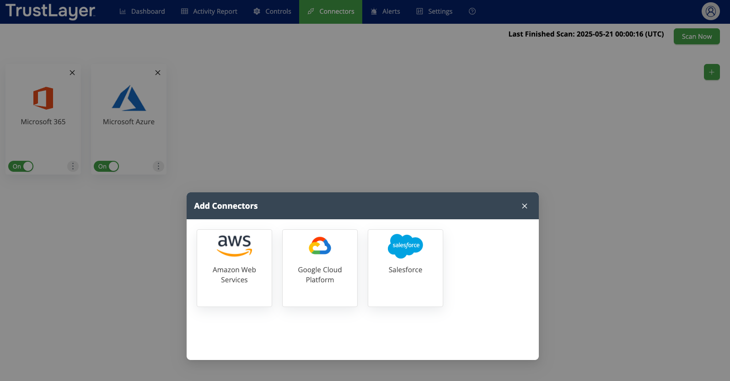The image size is (730, 381).
Task: Go to Activity Report
Action: tap(209, 11)
